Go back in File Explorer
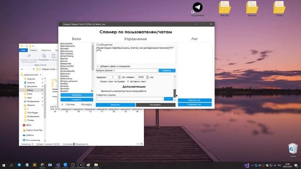This screenshot has height=169, width=301. [x=22, y=69]
